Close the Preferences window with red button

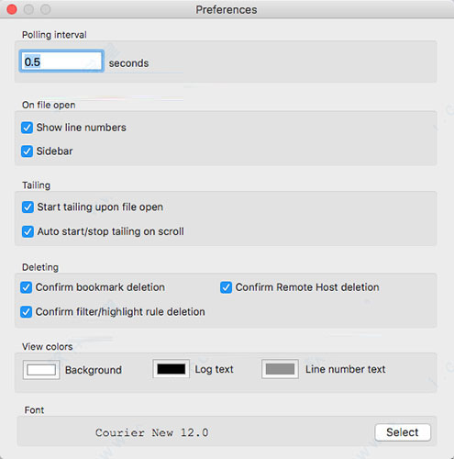12,9
